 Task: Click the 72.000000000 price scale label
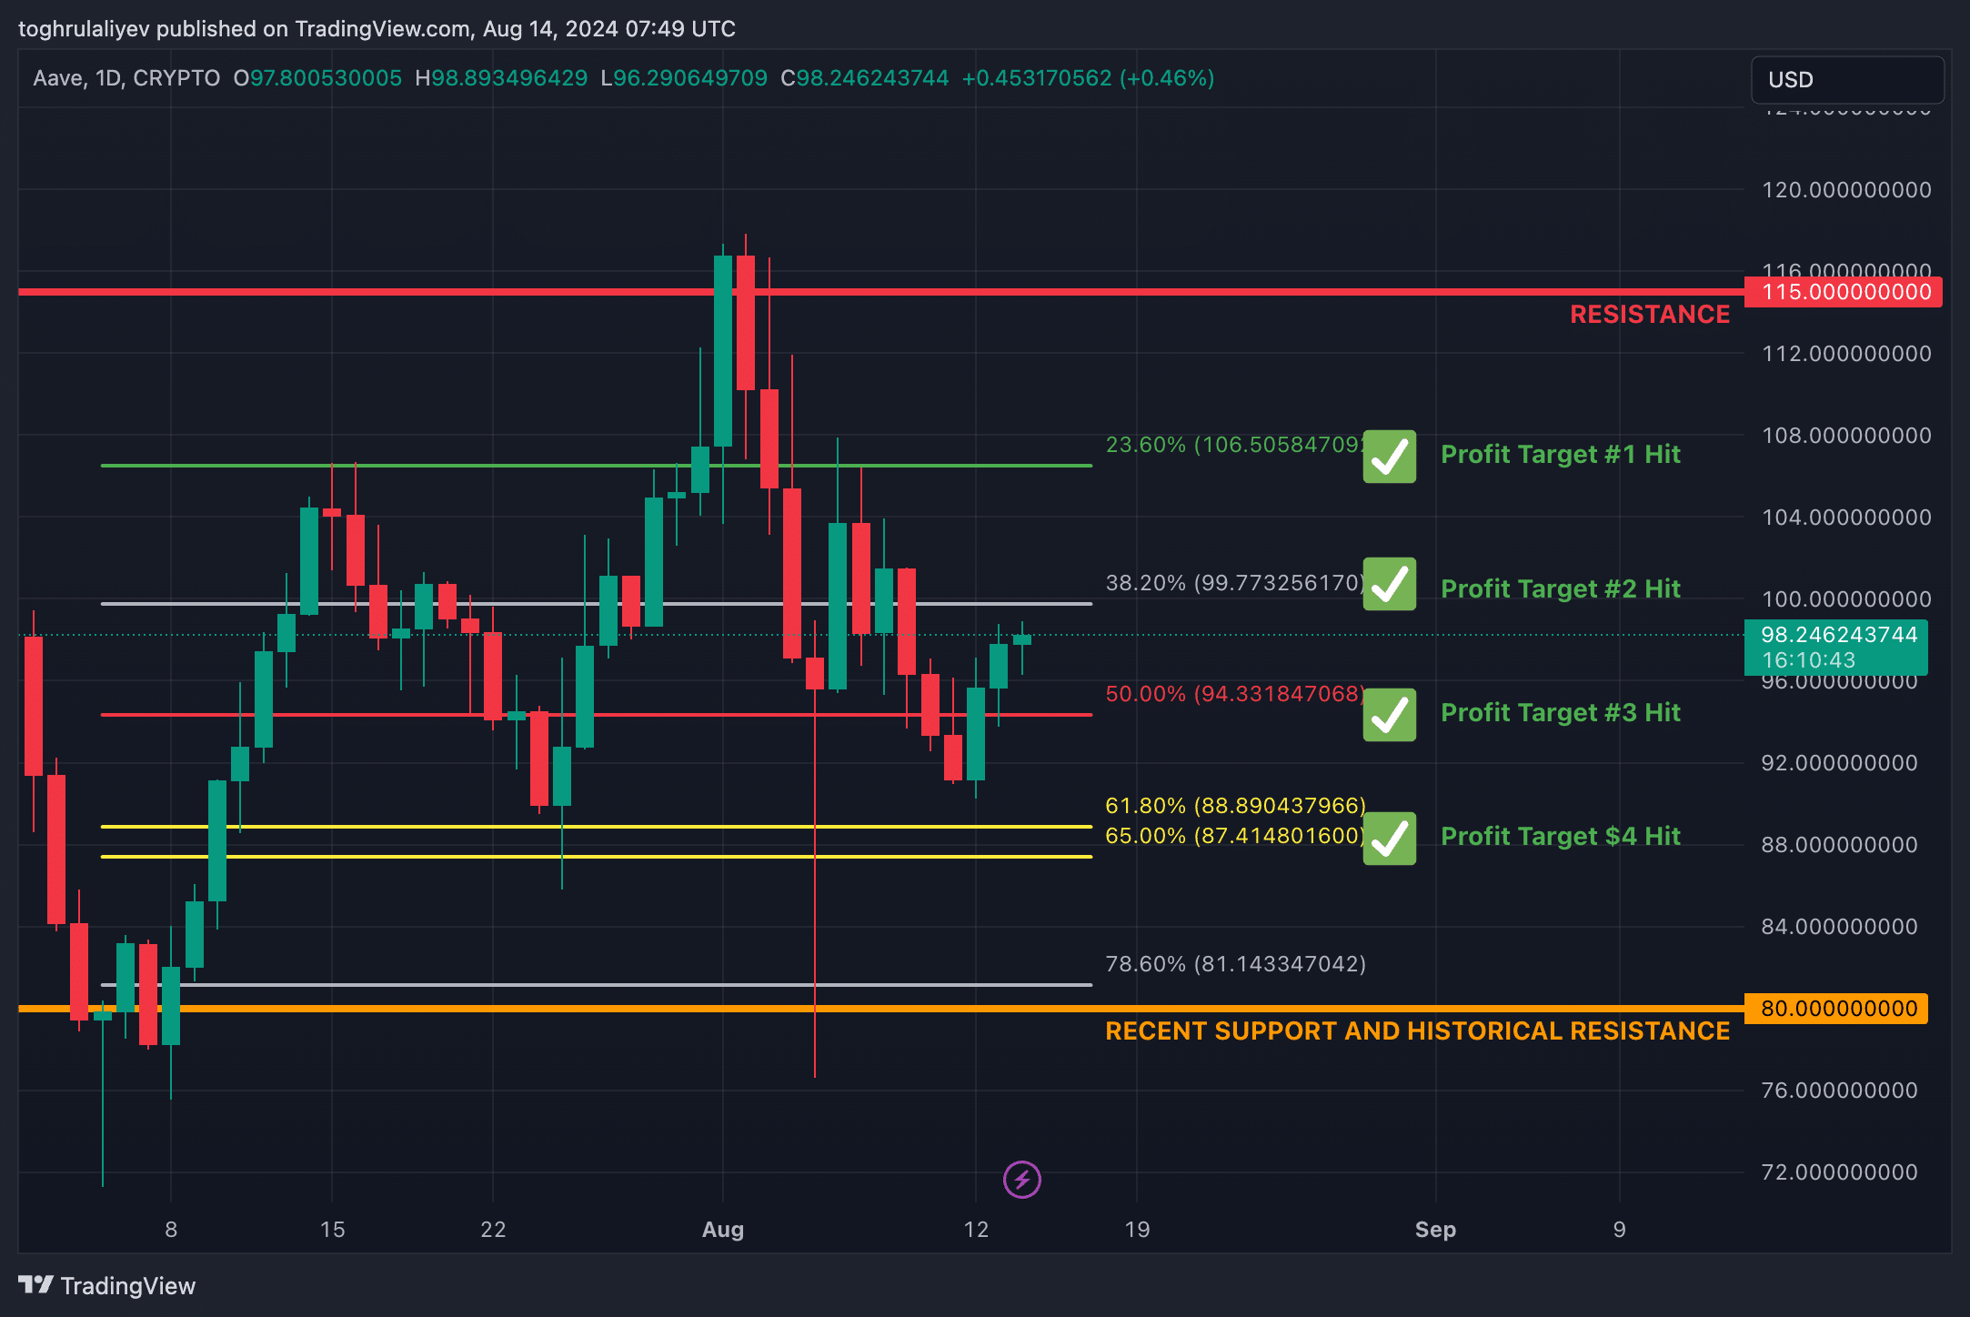1839,1172
